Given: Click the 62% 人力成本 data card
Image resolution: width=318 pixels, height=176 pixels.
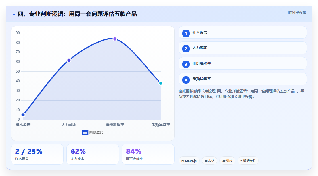Looking at the screenshot, I should 93,154.
